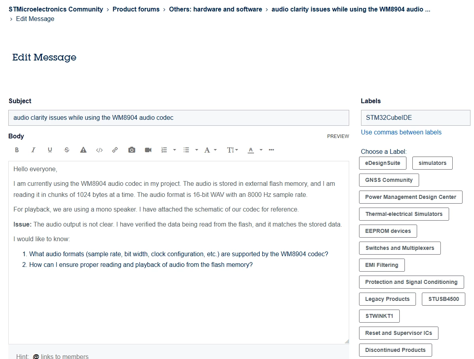Insert a code sample block
This screenshot has height=359, width=474.
(100, 150)
